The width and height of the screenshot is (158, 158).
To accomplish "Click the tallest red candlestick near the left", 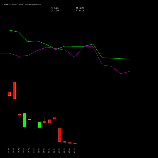I will (x=14, y=90).
